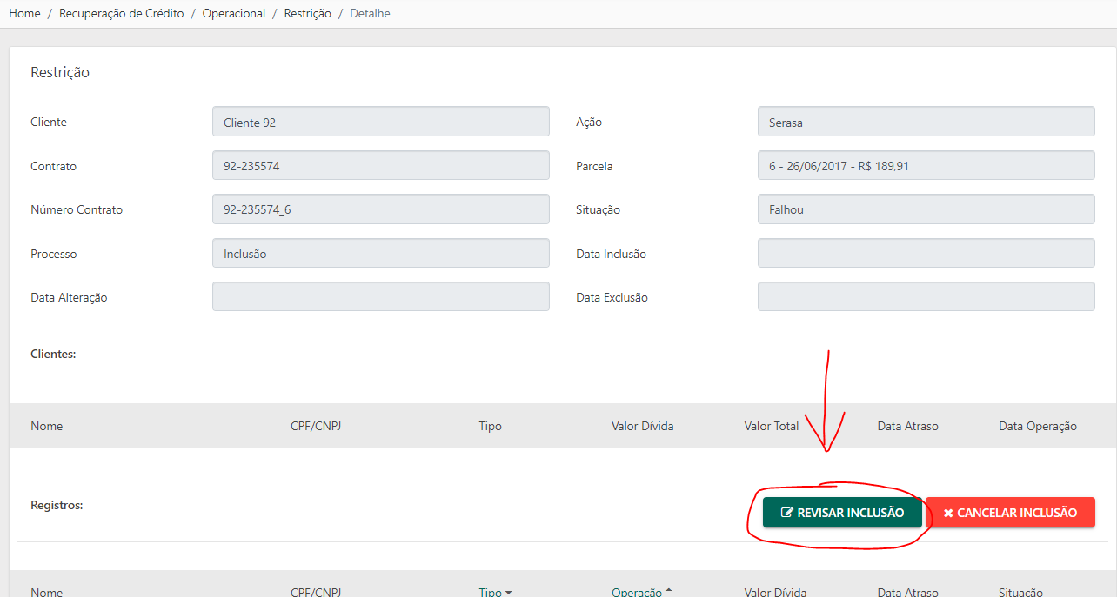Click Data Operação header in Clientes table

coord(1037,426)
